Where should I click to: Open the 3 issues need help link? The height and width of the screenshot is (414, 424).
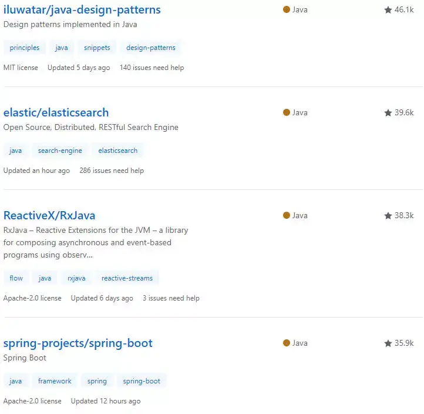coord(171,298)
